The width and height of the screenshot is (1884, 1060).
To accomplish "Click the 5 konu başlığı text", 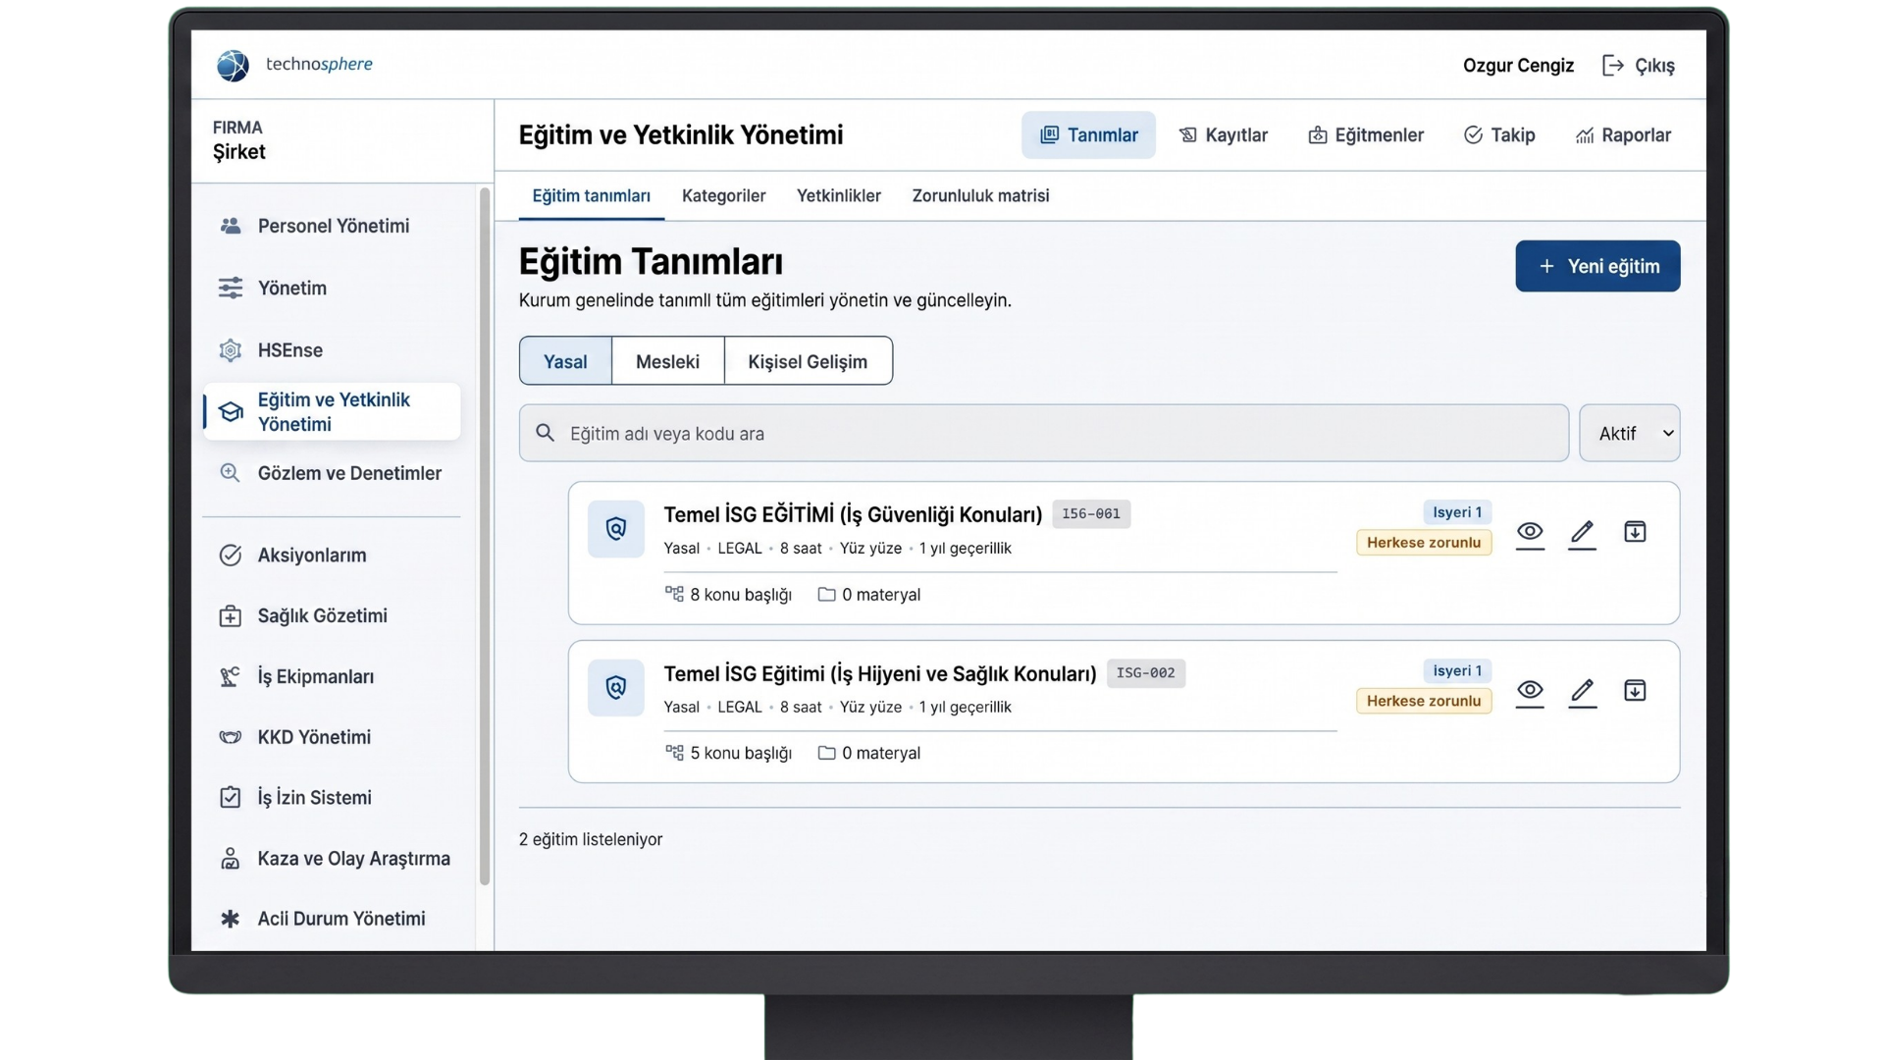I will coord(741,754).
